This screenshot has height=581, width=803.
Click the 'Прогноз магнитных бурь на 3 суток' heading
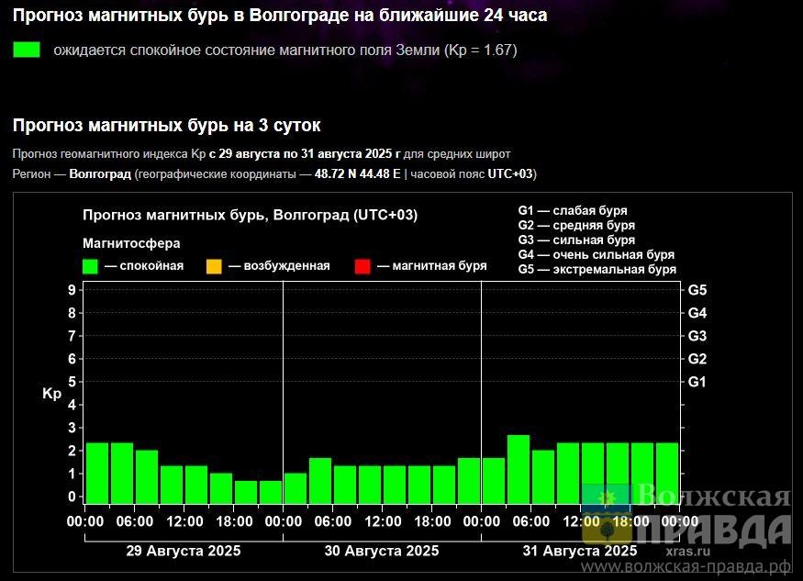click(x=166, y=125)
